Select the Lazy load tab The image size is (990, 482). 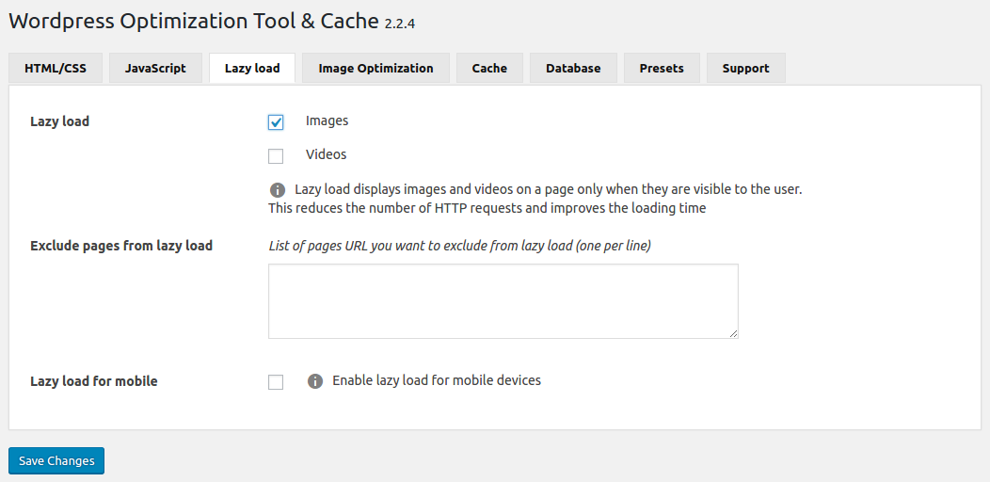click(252, 68)
